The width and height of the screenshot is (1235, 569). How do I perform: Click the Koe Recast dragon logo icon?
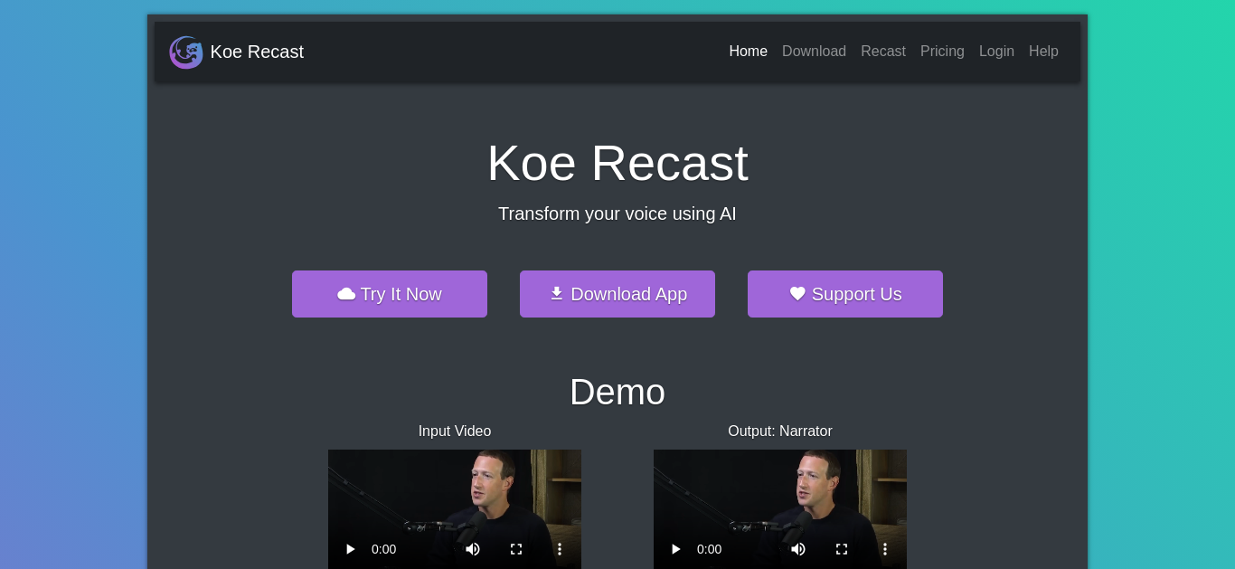click(x=186, y=52)
